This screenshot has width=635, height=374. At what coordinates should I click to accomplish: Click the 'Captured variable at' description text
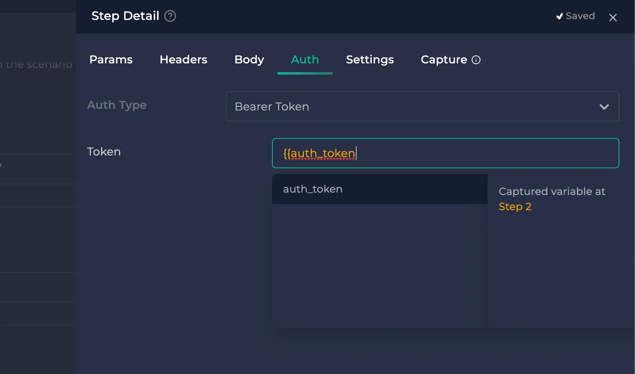pos(552,191)
